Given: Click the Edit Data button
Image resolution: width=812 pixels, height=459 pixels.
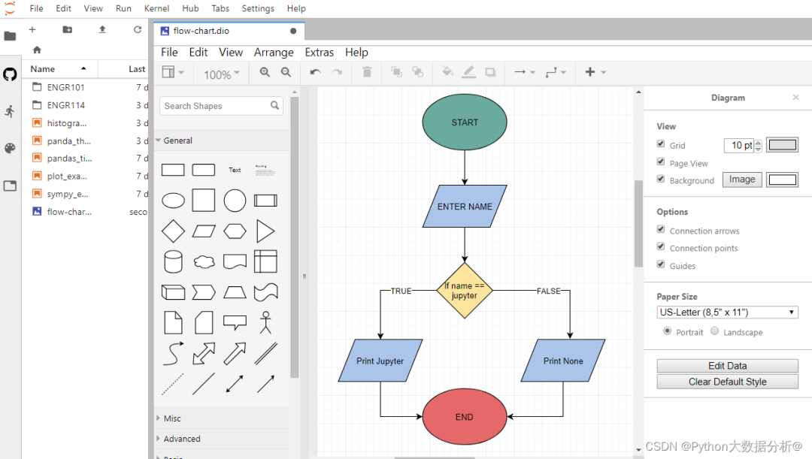Looking at the screenshot, I should click(727, 366).
